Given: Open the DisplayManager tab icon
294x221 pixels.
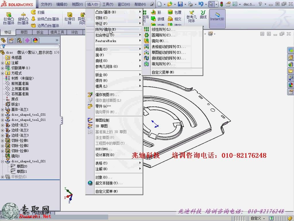Looking at the screenshot, I should point(35,40).
